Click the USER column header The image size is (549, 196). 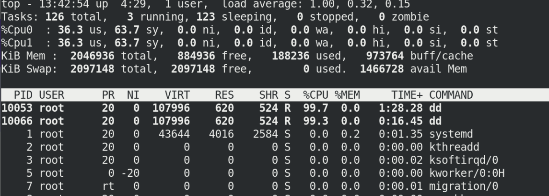coord(51,95)
